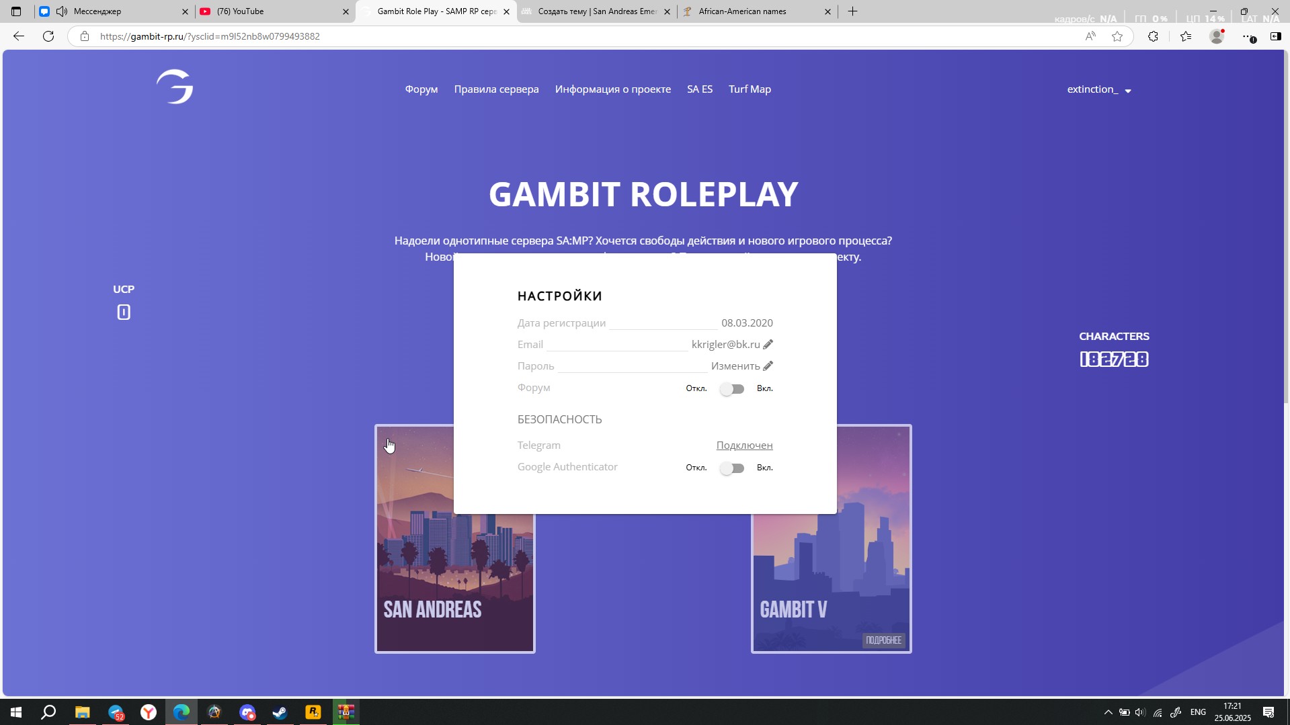Open the browser settings and more menu
This screenshot has height=725, width=1290.
click(1248, 37)
